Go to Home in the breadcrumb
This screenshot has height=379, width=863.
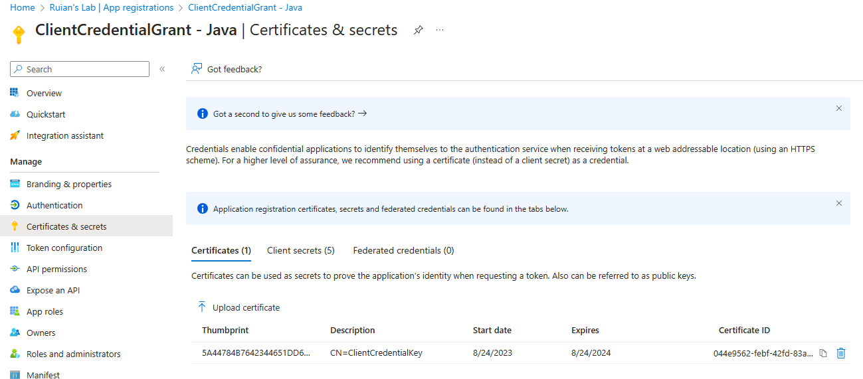point(23,7)
